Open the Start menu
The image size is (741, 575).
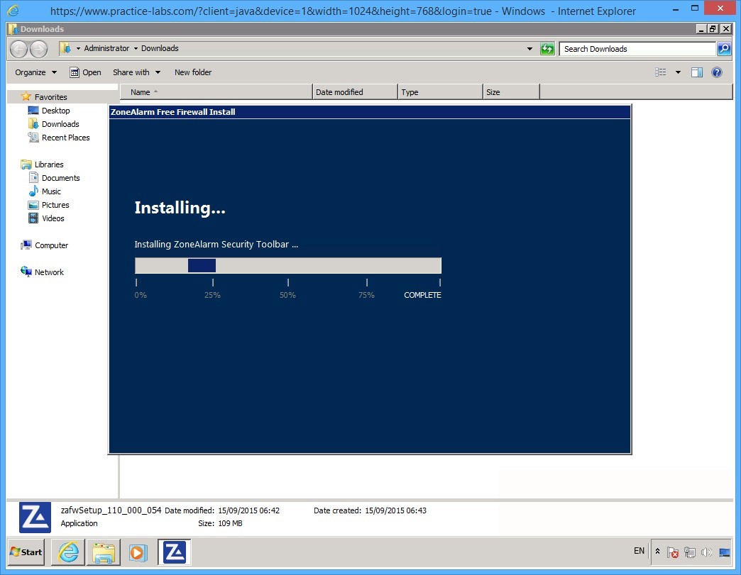click(25, 552)
